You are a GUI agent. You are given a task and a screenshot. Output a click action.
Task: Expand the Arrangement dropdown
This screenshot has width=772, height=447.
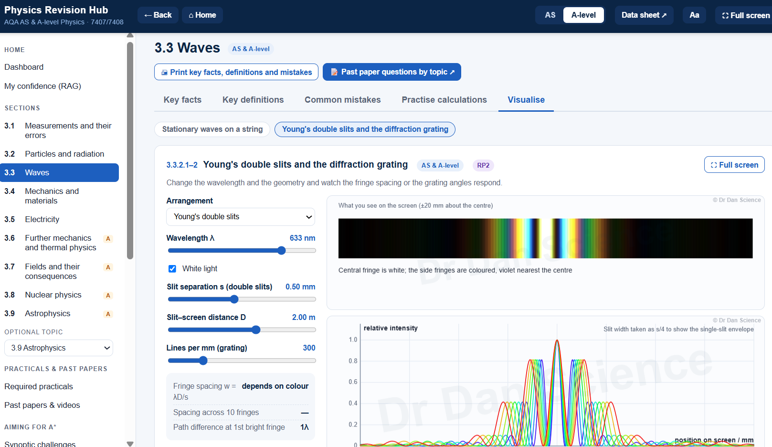[241, 217]
